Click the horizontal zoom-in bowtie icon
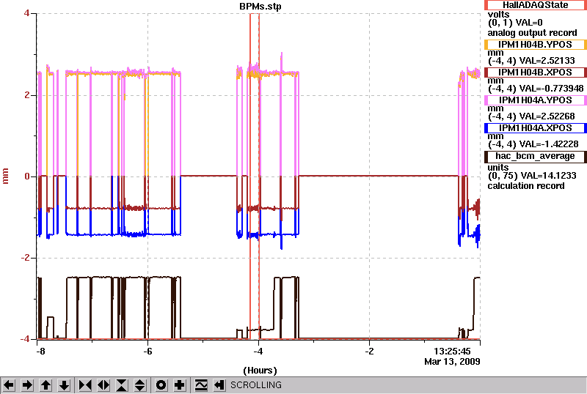587x394 pixels. point(85,385)
